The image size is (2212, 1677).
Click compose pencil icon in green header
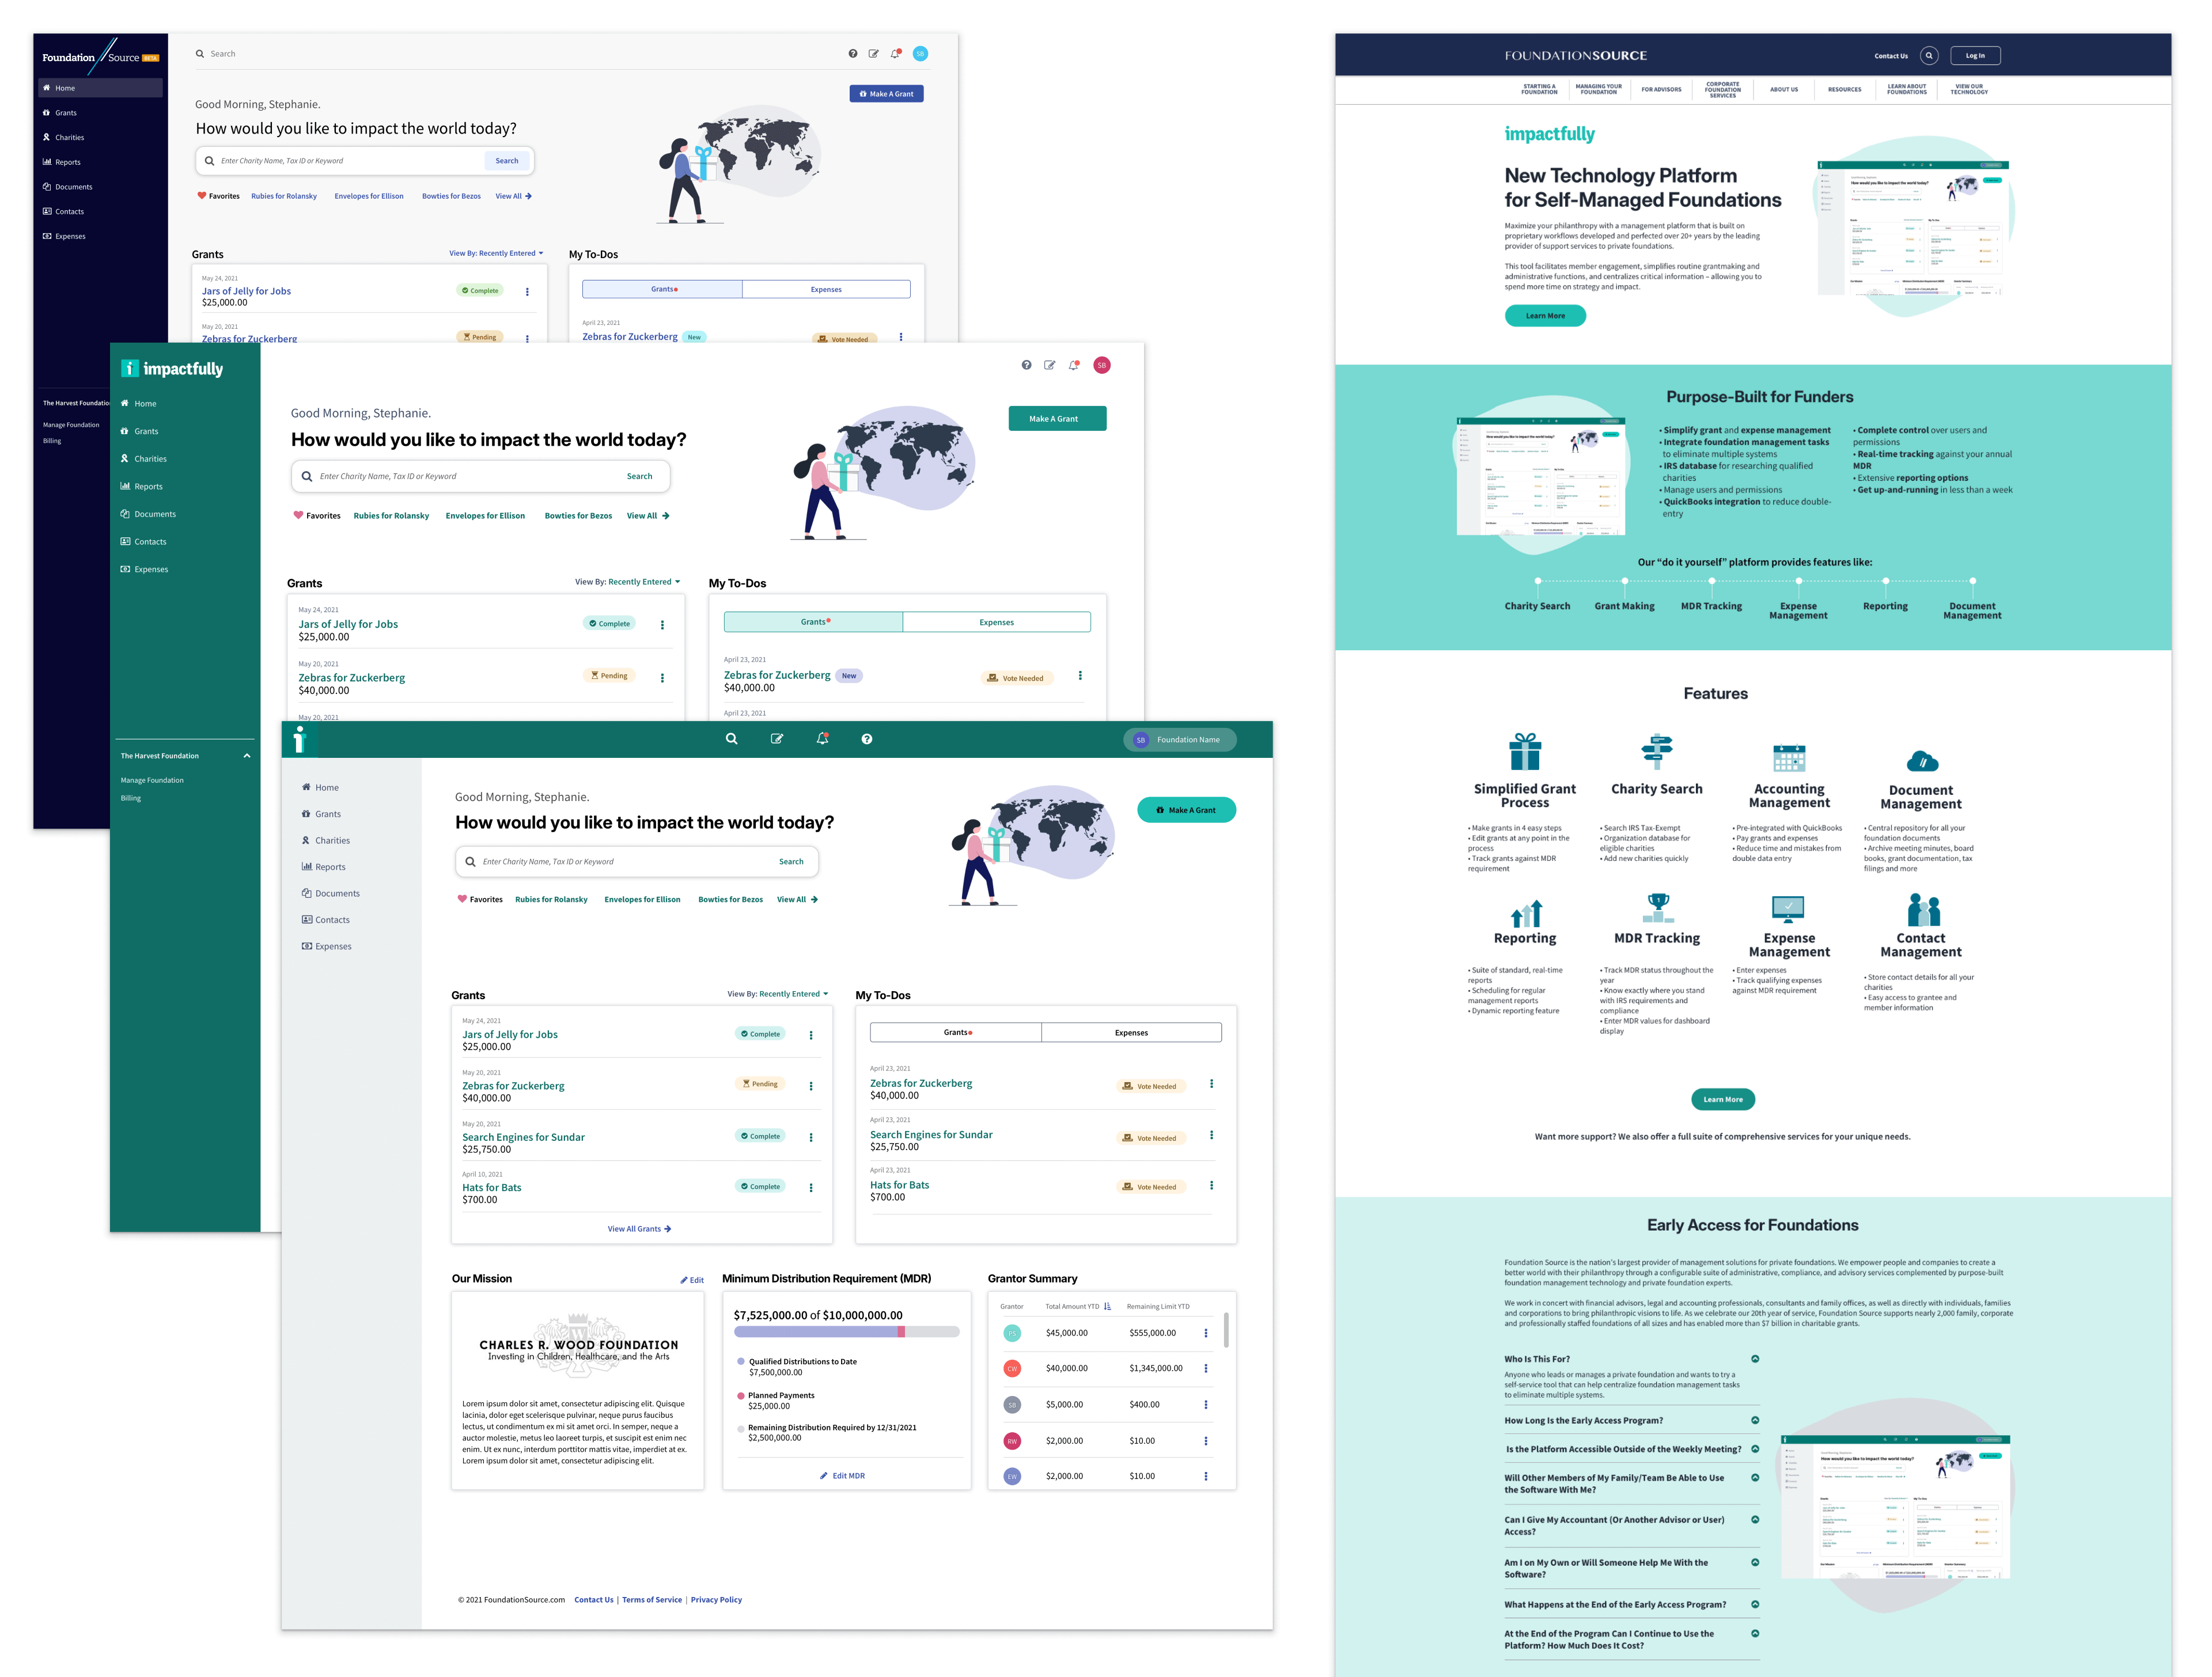[777, 739]
